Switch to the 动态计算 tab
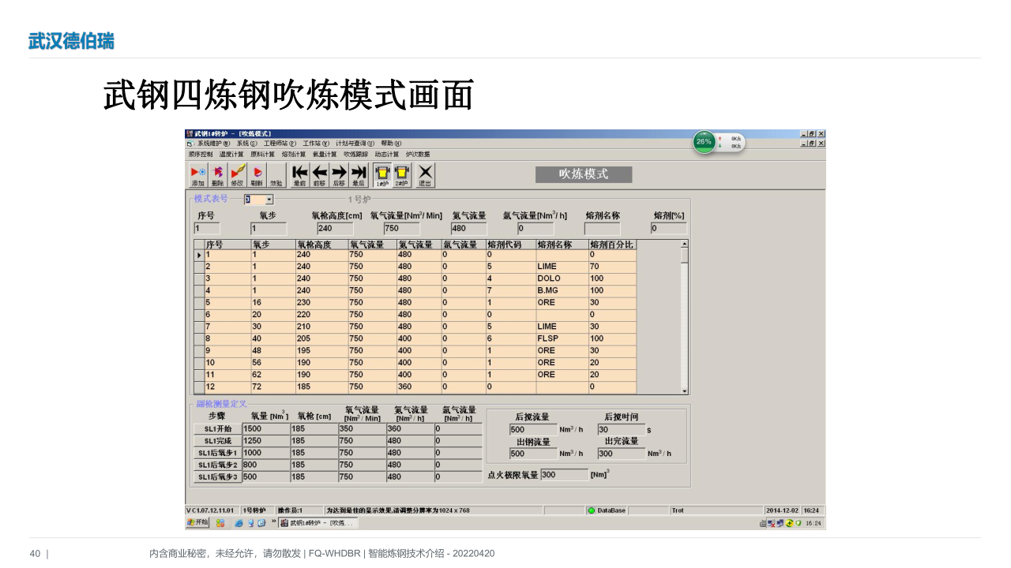This screenshot has width=1011, height=568. (x=387, y=154)
